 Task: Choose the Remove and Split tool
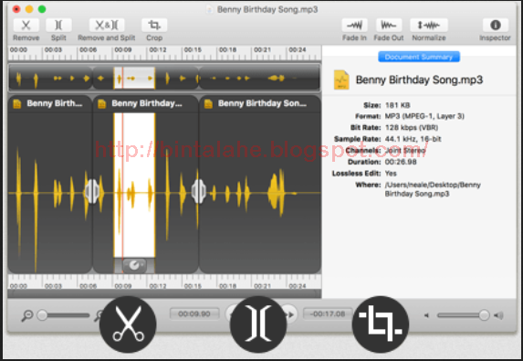pos(107,26)
